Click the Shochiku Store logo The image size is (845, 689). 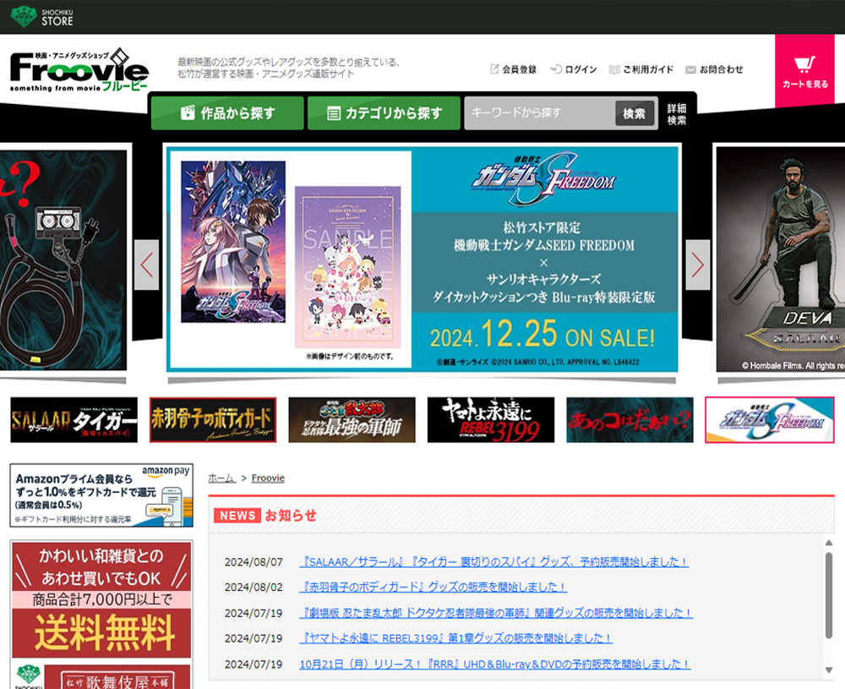pyautogui.click(x=42, y=16)
